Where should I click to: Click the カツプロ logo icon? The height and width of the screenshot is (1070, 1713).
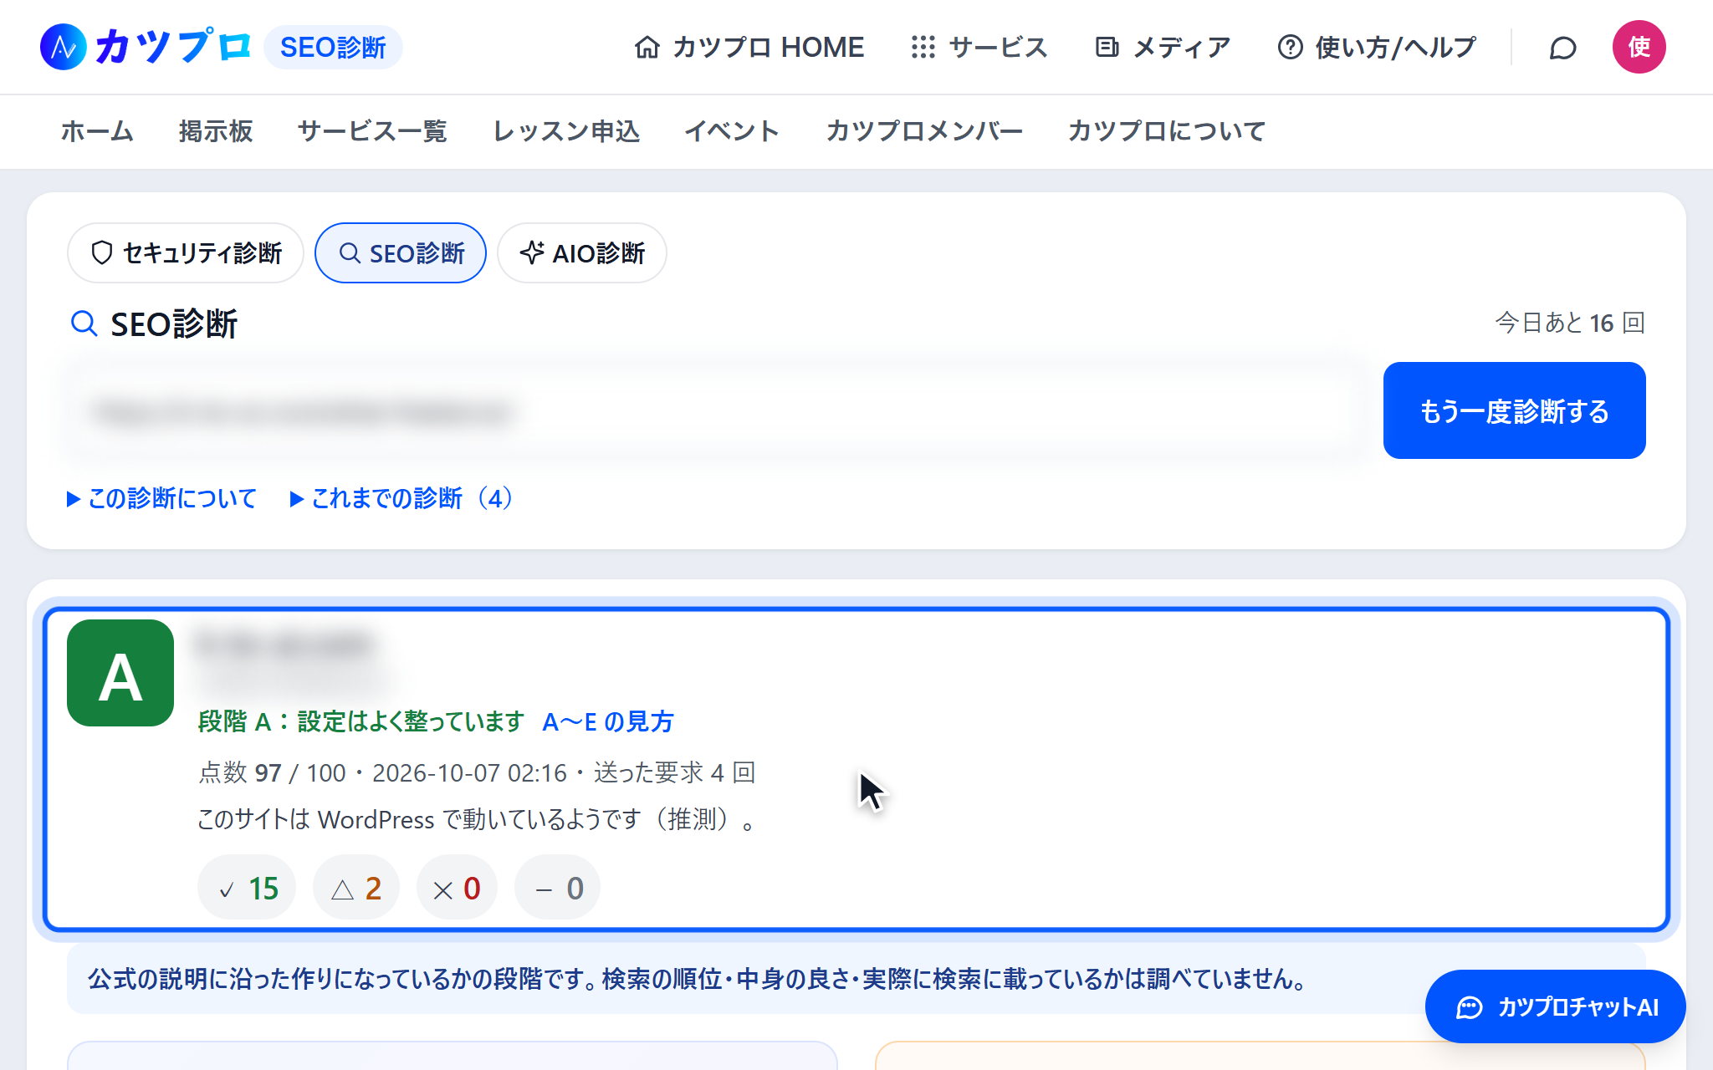click(64, 47)
